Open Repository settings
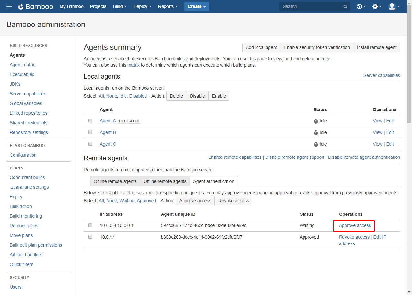Viewport: 412px width, 295px height. coord(29,132)
